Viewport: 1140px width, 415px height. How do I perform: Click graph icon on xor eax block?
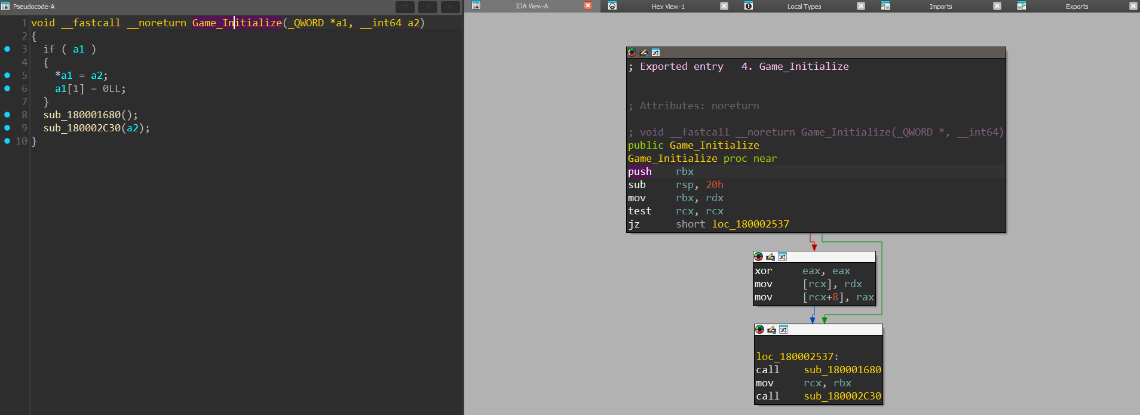pyautogui.click(x=782, y=257)
